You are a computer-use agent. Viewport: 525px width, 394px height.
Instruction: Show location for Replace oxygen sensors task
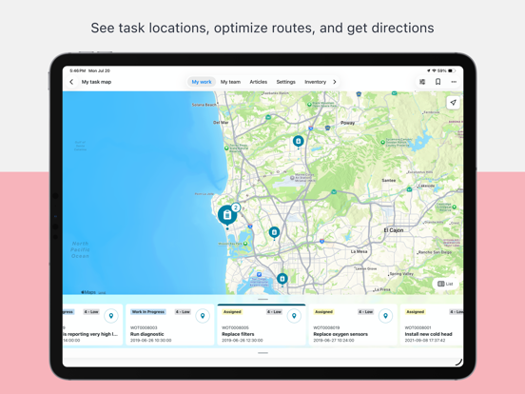click(385, 316)
